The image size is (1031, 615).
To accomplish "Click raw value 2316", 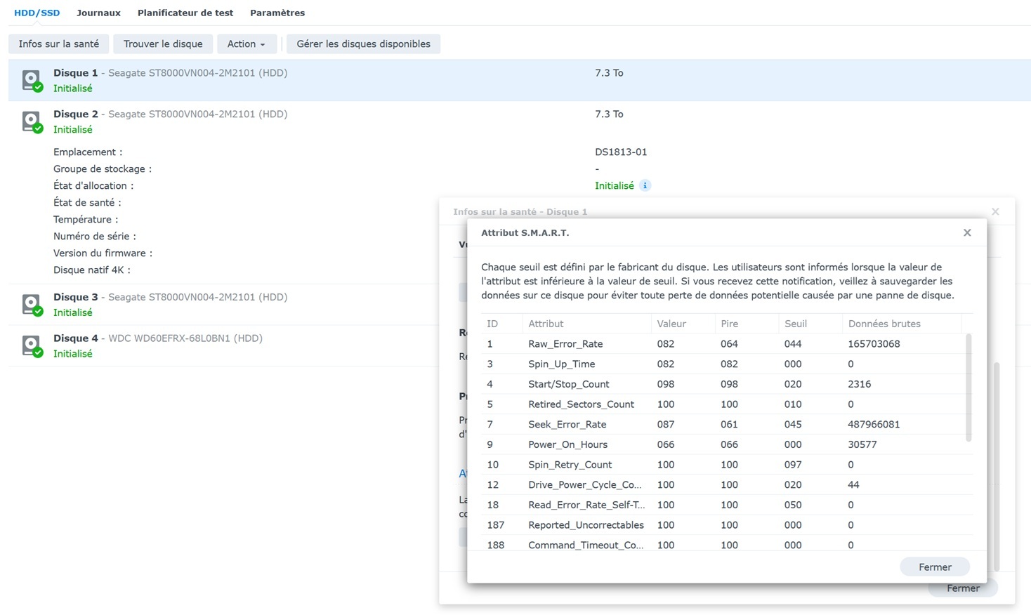I will (859, 384).
